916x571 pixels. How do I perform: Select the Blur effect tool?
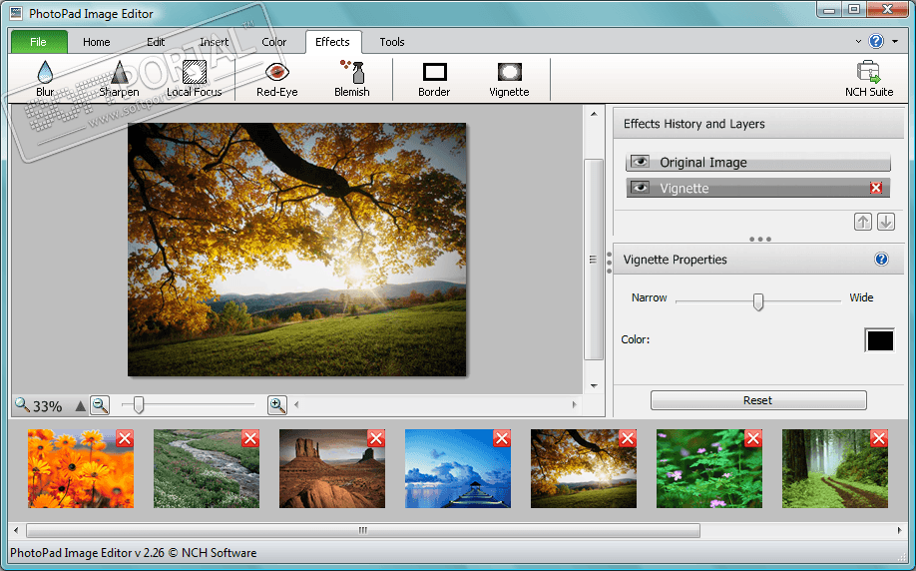[x=45, y=79]
